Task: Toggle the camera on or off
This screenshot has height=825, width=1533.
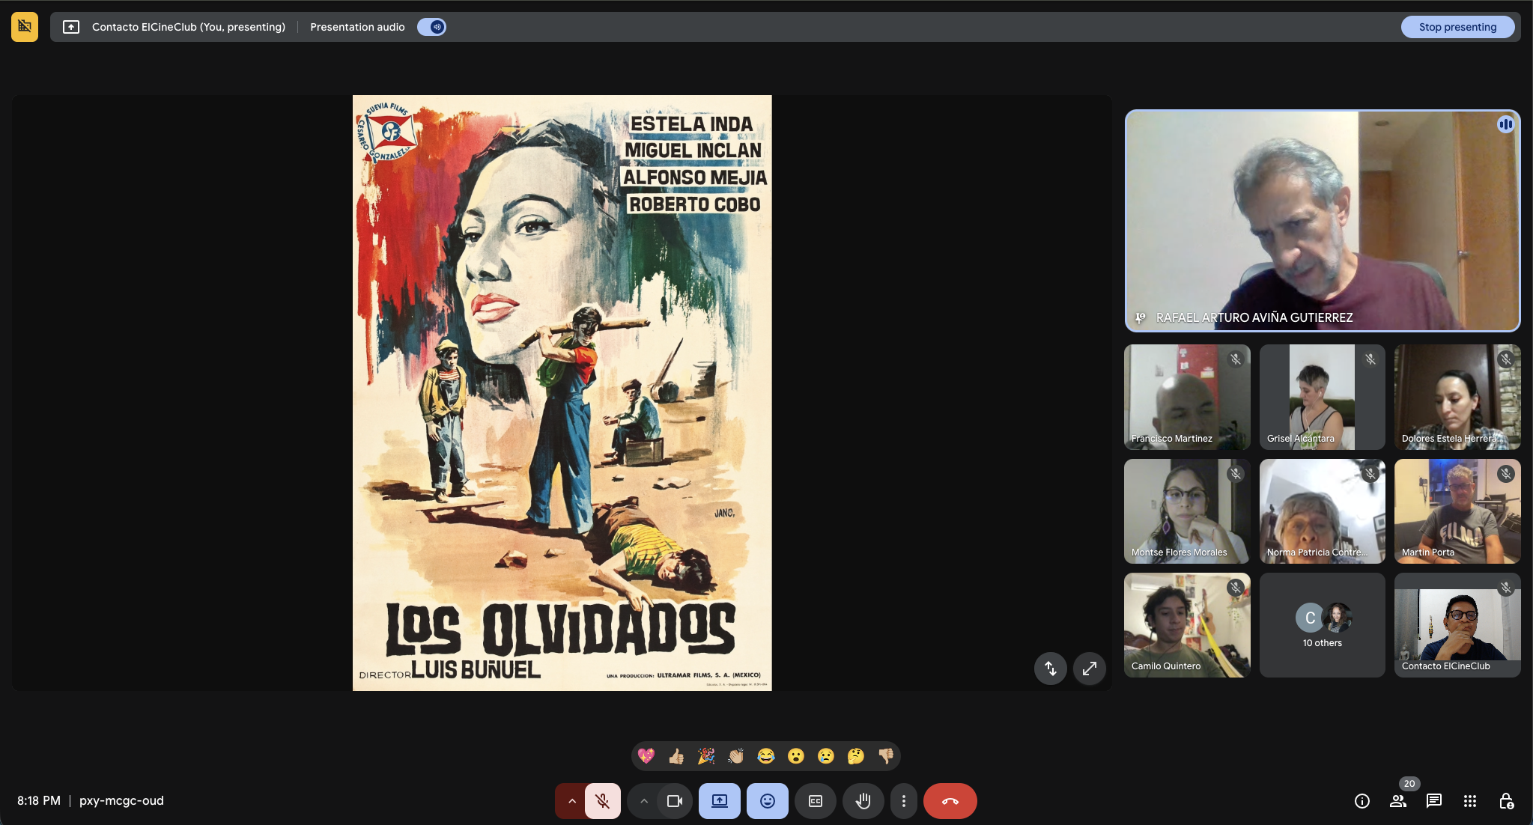Action: (675, 801)
